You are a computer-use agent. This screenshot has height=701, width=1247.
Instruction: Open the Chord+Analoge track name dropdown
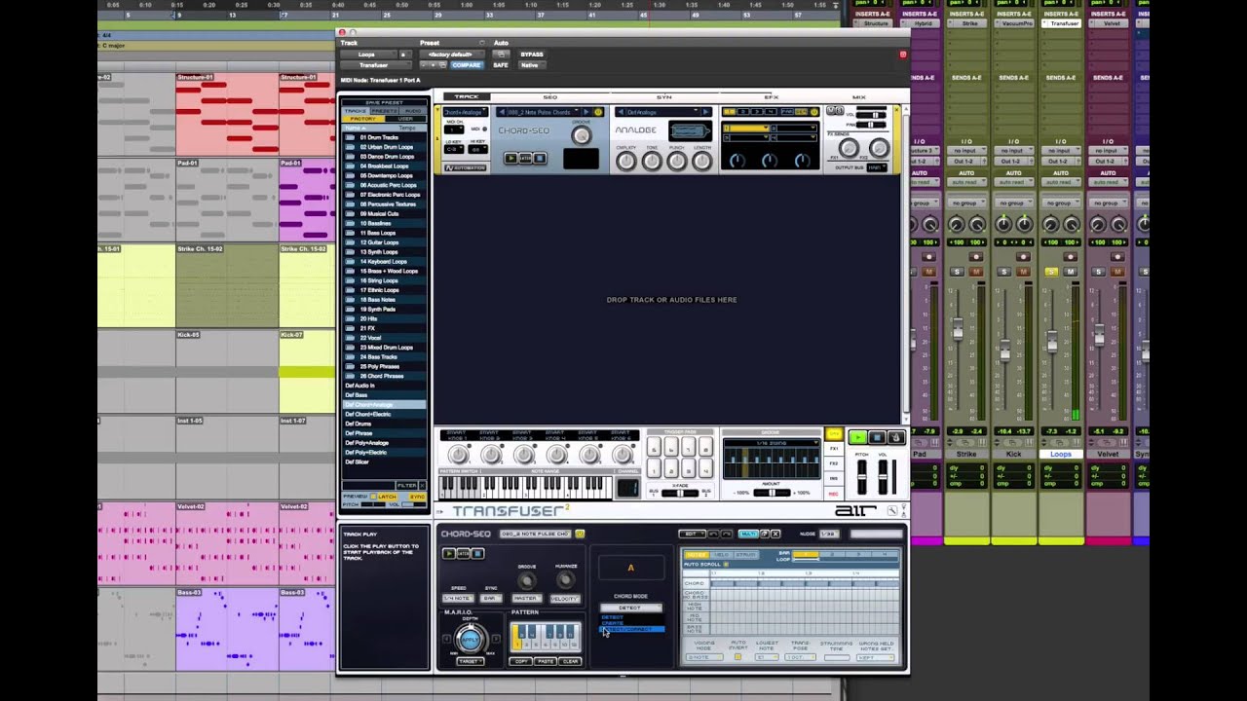click(x=467, y=112)
